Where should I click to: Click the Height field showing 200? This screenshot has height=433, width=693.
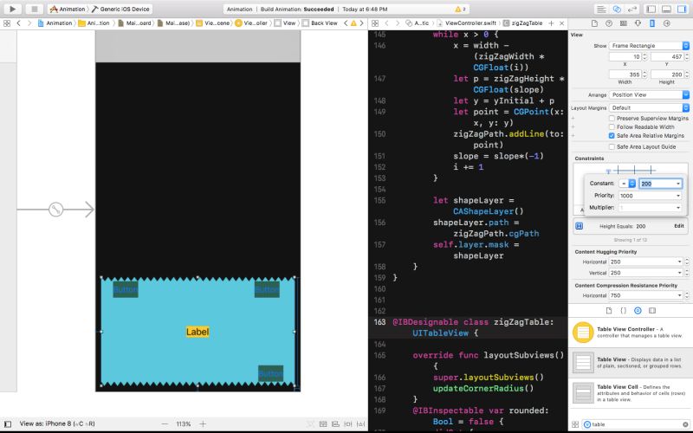666,74
